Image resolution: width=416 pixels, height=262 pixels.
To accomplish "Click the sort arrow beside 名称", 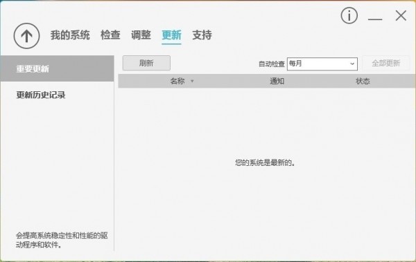I will click(192, 81).
